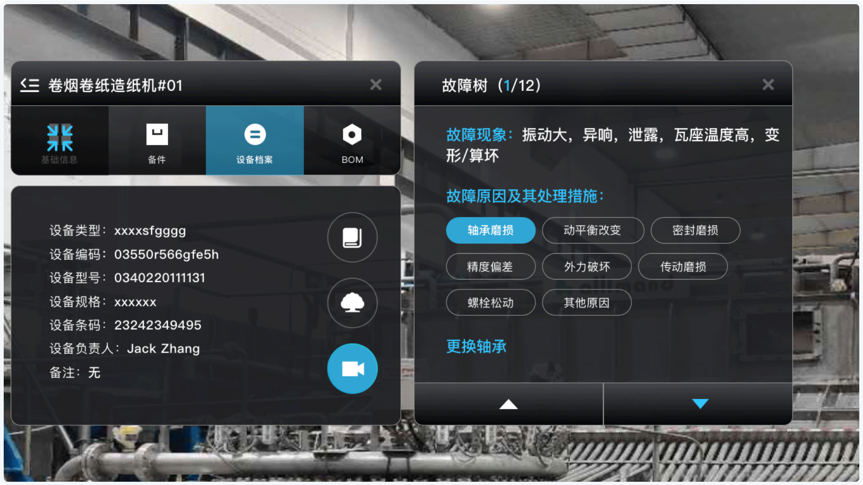Pick the 螺栓松动 cause chip
863x485 pixels.
(491, 303)
